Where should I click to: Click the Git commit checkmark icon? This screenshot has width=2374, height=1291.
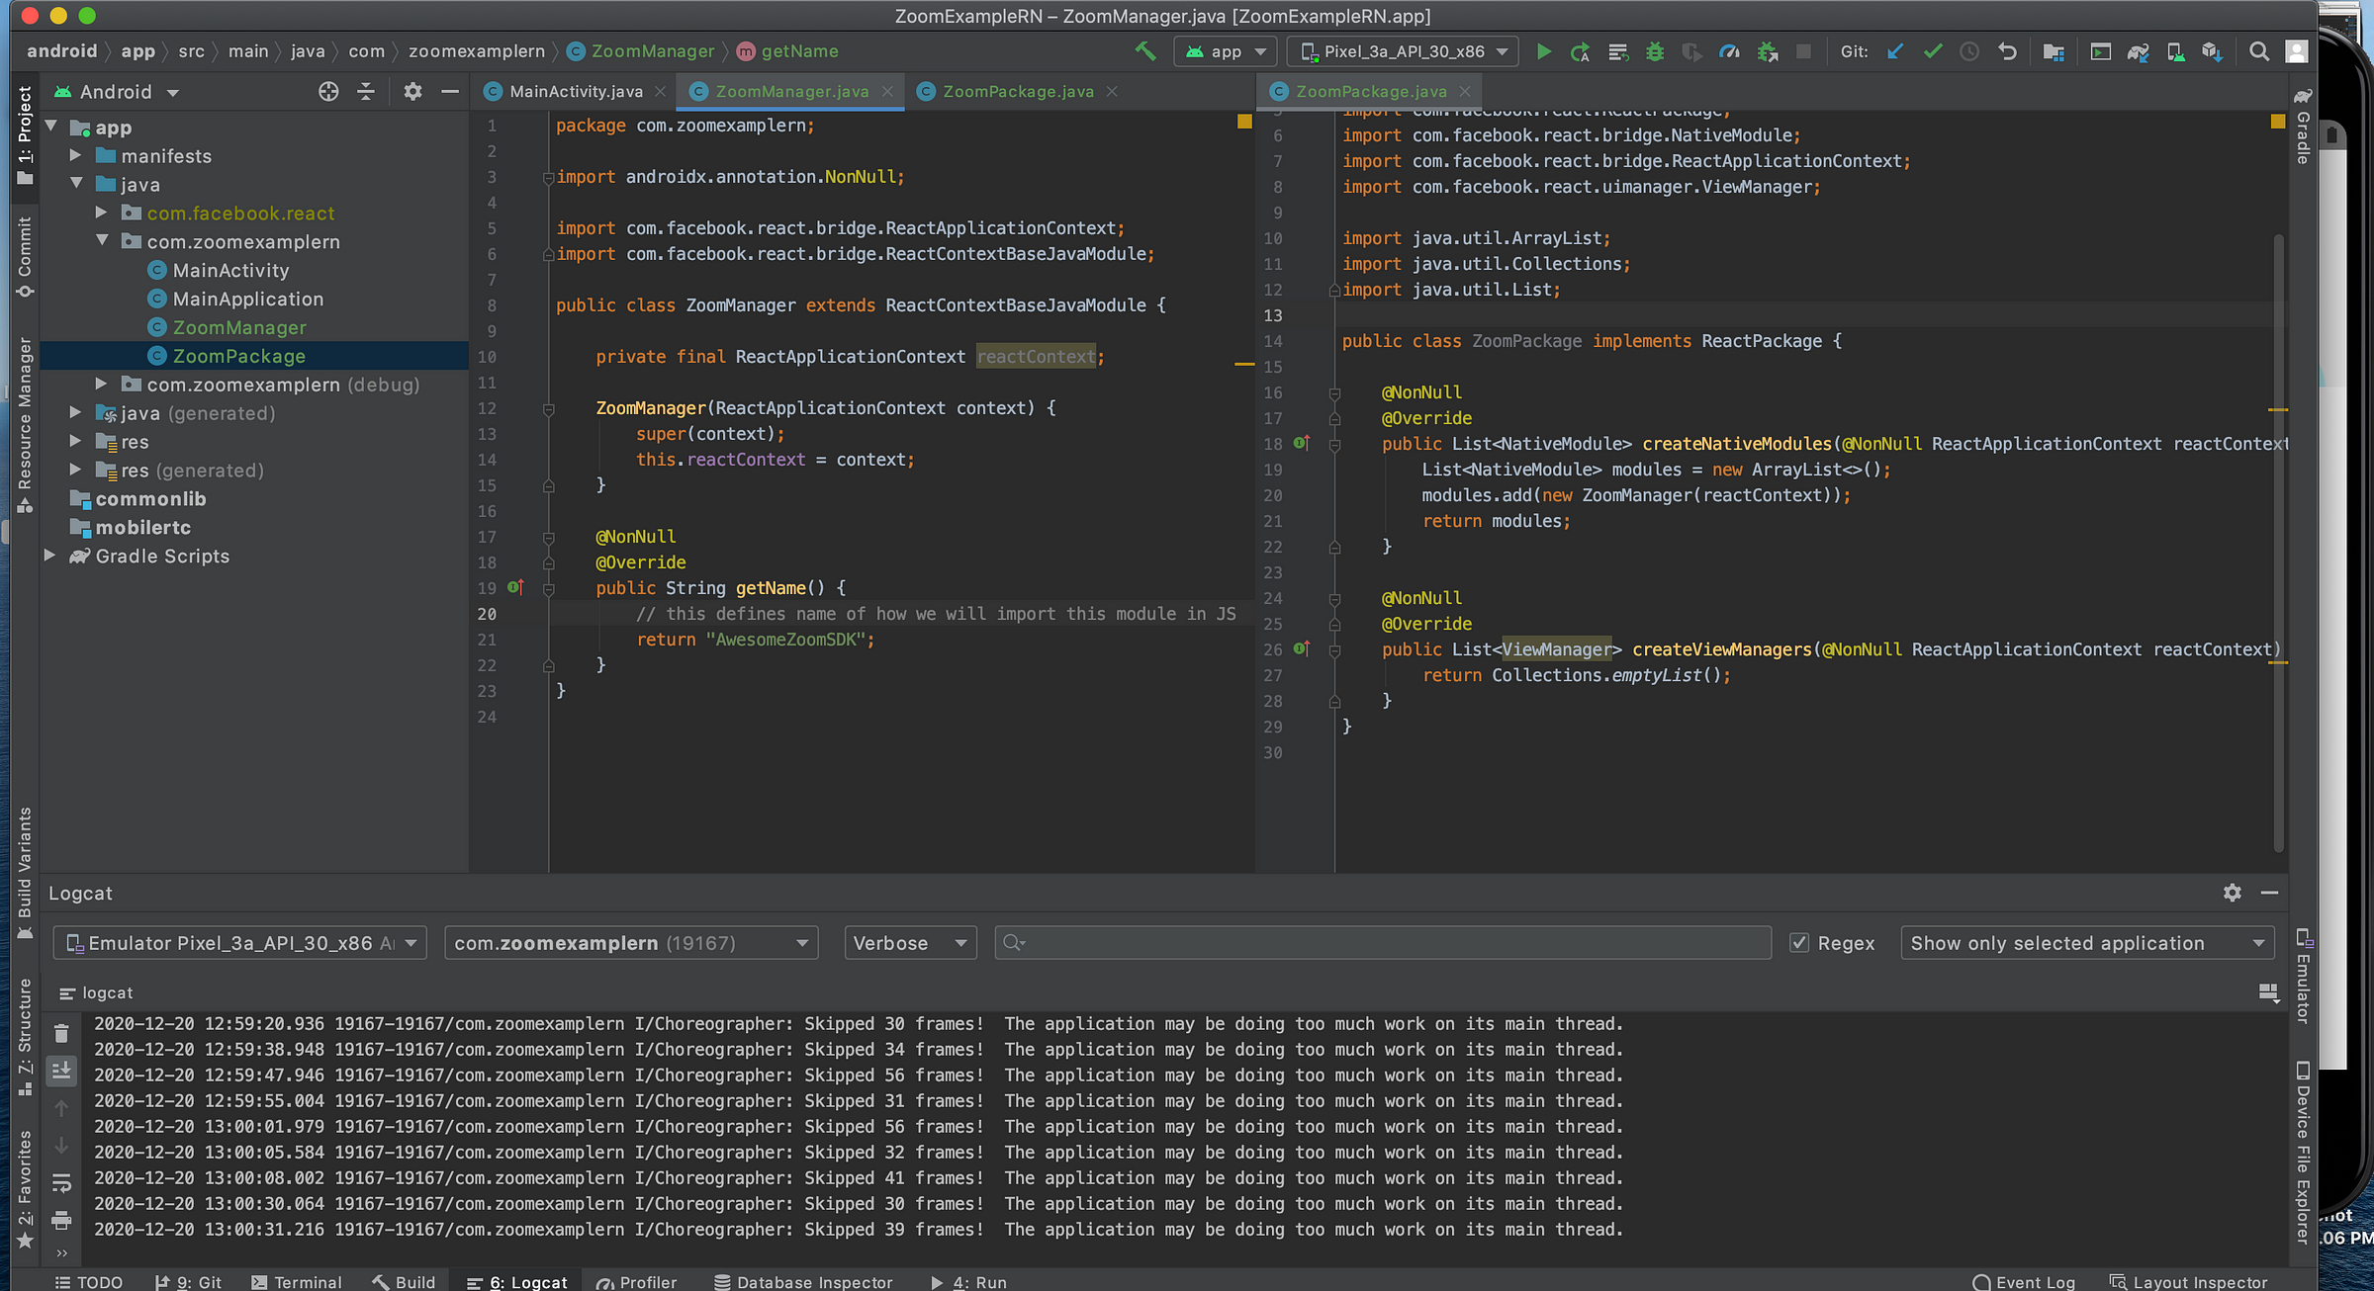click(x=1932, y=51)
